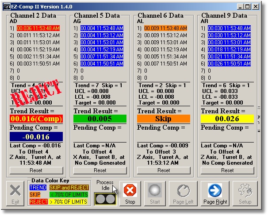The width and height of the screenshot is (268, 216).
Task: Click Channel 6 orange Skip trend result
Action: point(164,119)
